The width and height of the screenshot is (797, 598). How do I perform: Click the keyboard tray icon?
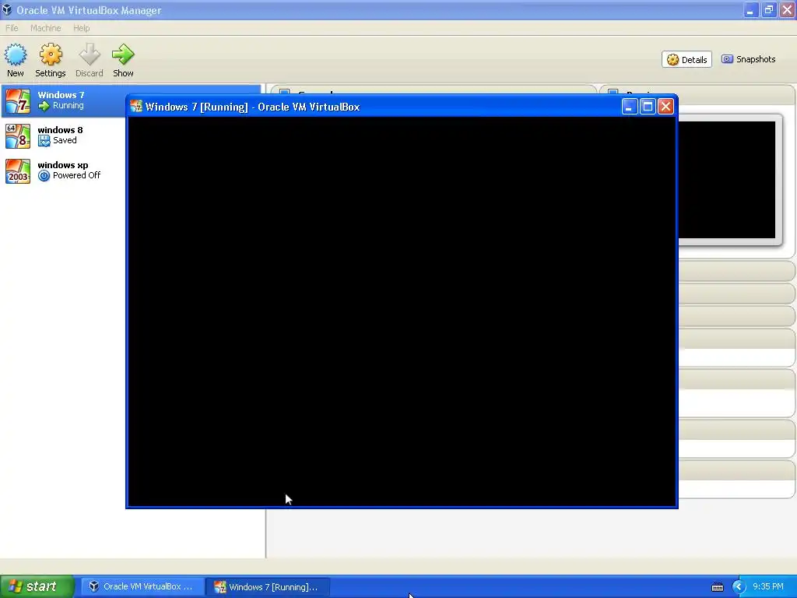pos(717,587)
